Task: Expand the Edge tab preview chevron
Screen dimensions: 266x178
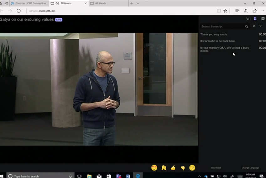Action: tap(138, 3)
